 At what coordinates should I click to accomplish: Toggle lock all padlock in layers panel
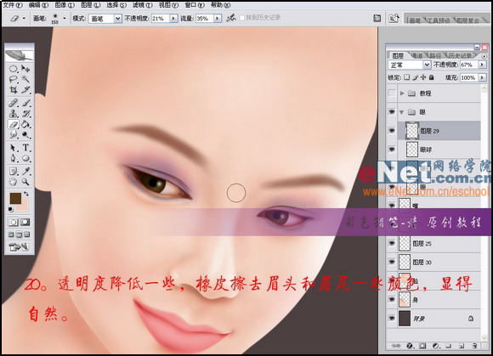[x=432, y=77]
